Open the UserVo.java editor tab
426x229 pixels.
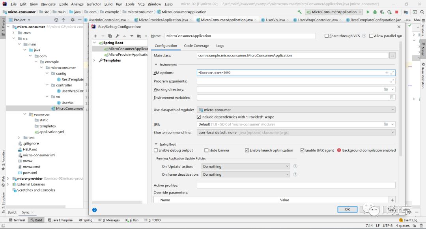(275, 20)
